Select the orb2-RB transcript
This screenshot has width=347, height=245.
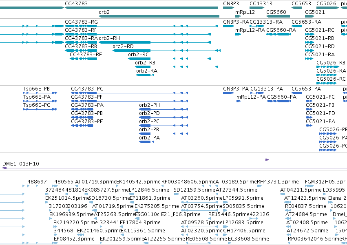(177, 67)
